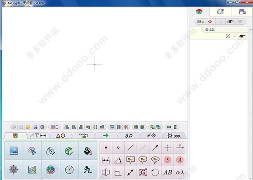
Task: Select the circular rotation arrow tool
Action: [x=155, y=172]
